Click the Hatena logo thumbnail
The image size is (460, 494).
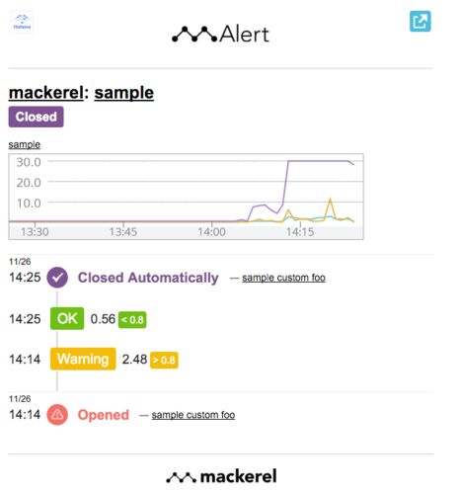pos(22,22)
